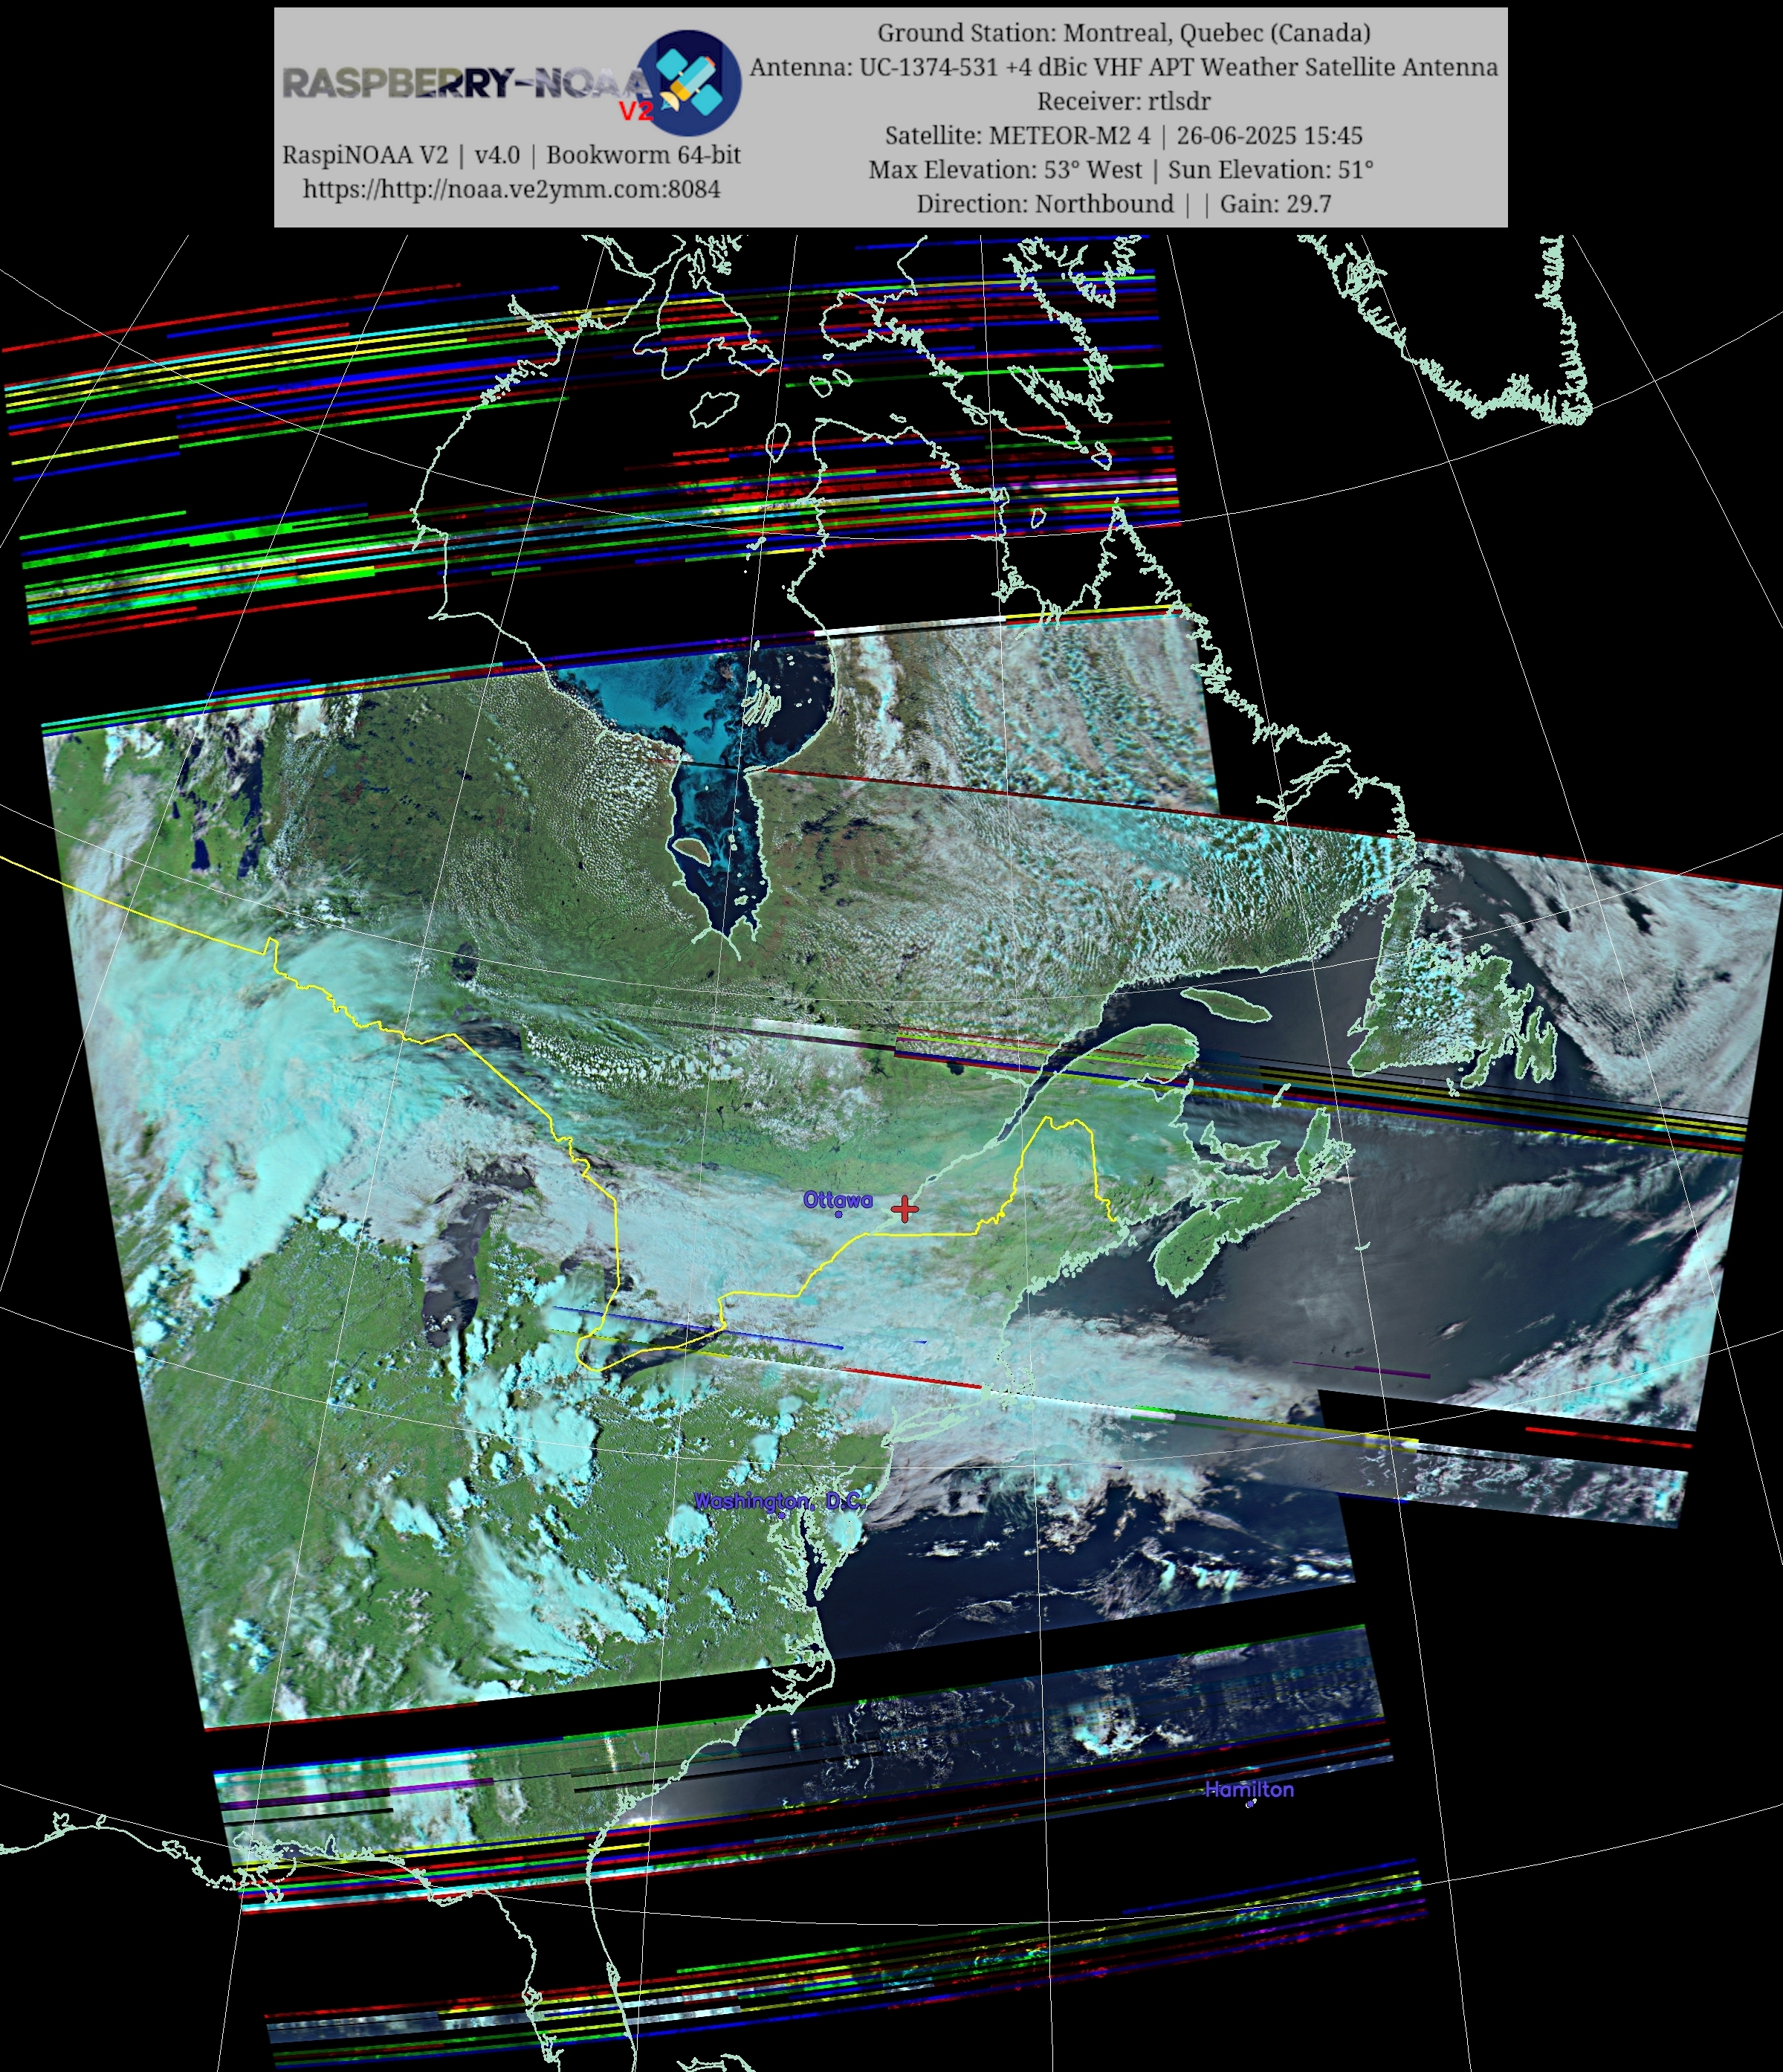Click the Receiver: rtlsdr text
The width and height of the screenshot is (1783, 2072).
click(1125, 101)
